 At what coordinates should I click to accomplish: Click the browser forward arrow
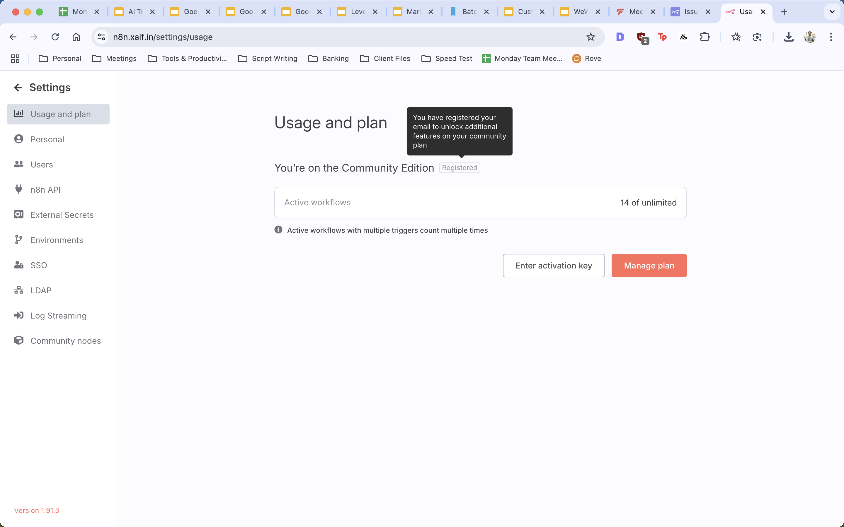[34, 37]
